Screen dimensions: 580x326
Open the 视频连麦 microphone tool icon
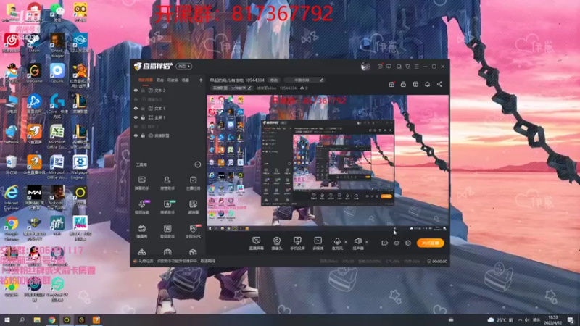point(141,207)
